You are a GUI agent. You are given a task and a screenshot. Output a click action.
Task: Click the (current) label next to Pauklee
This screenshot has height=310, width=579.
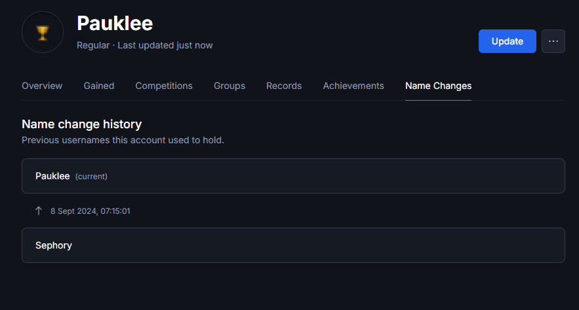click(x=91, y=177)
